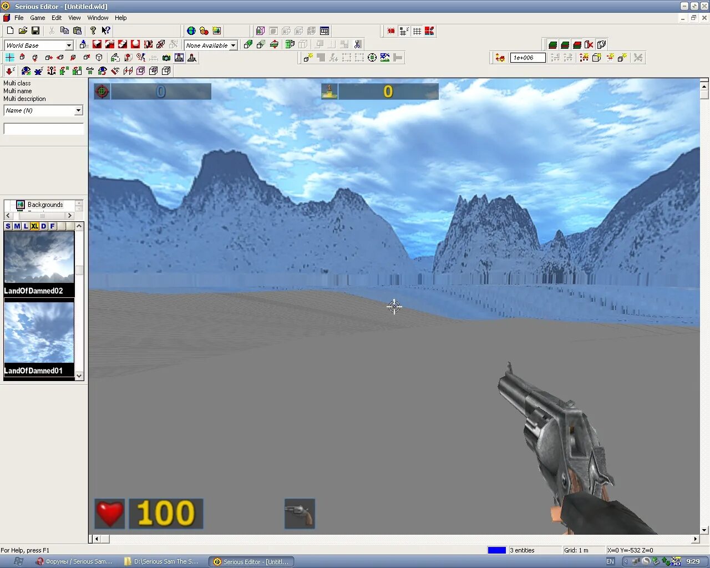This screenshot has width=710, height=568.
Task: Select the L thumbnail size button
Action: pos(26,226)
